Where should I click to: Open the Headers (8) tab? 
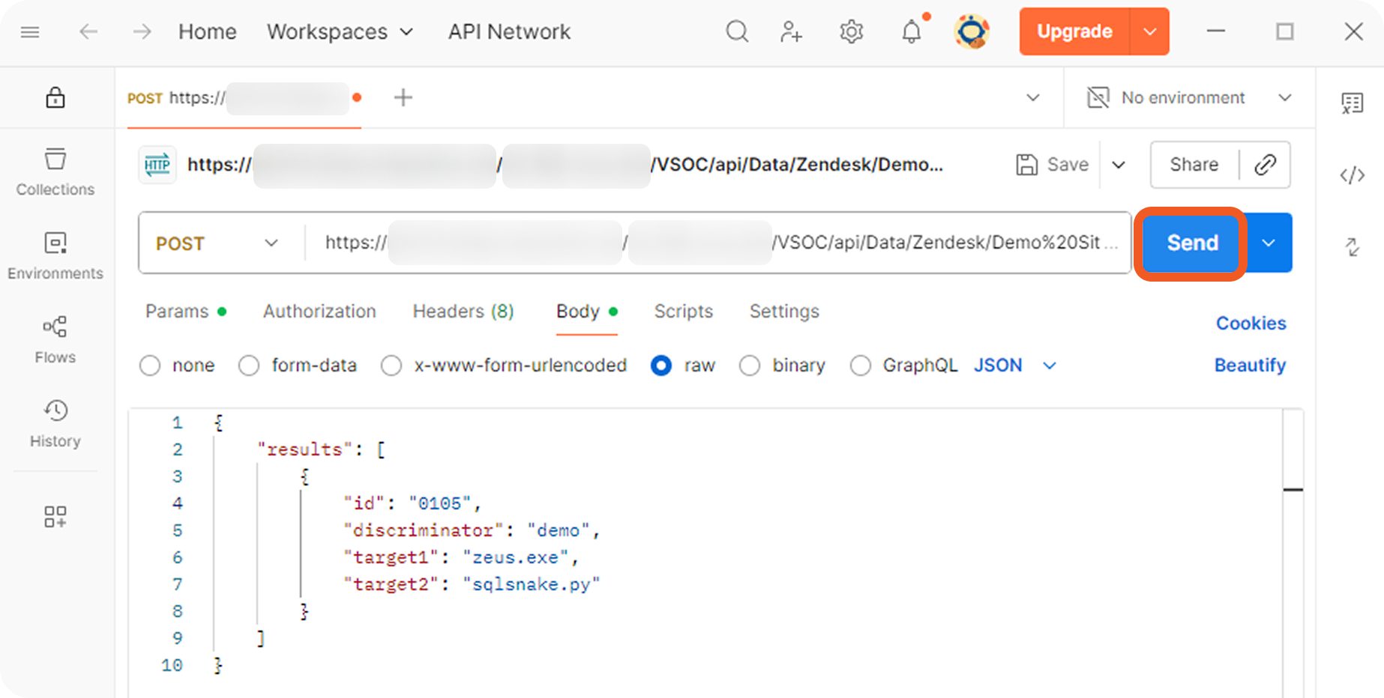click(463, 312)
